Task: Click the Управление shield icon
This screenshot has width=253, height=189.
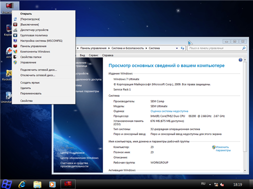Action: 15,62
